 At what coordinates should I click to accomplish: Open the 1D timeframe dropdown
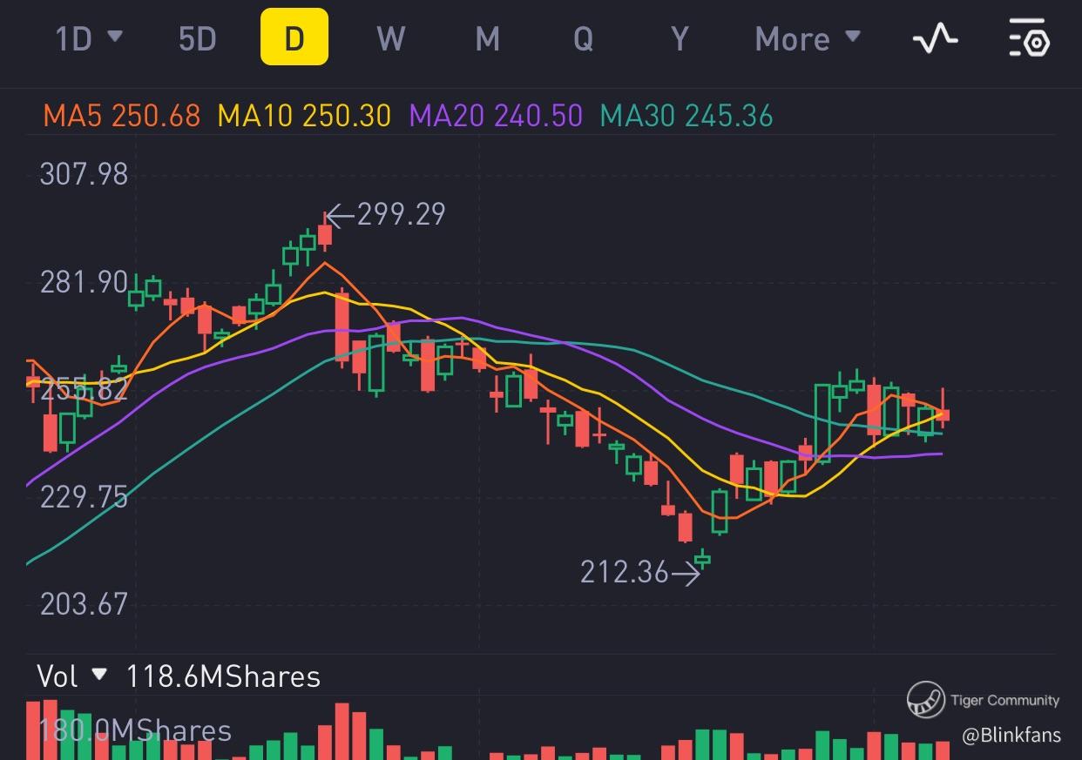coord(89,39)
